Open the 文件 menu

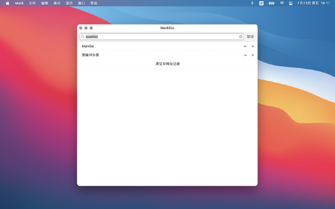[32, 3]
